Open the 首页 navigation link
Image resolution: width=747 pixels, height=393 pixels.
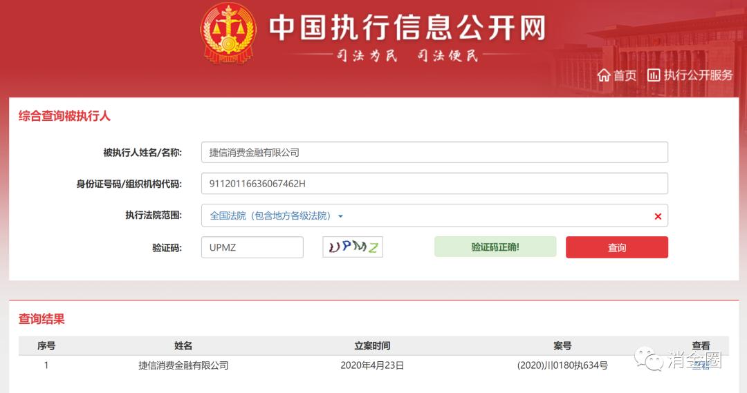pos(625,75)
